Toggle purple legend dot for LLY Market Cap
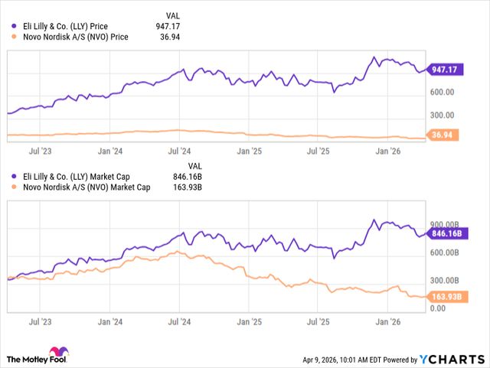The height and width of the screenshot is (368, 490). pos(11,175)
